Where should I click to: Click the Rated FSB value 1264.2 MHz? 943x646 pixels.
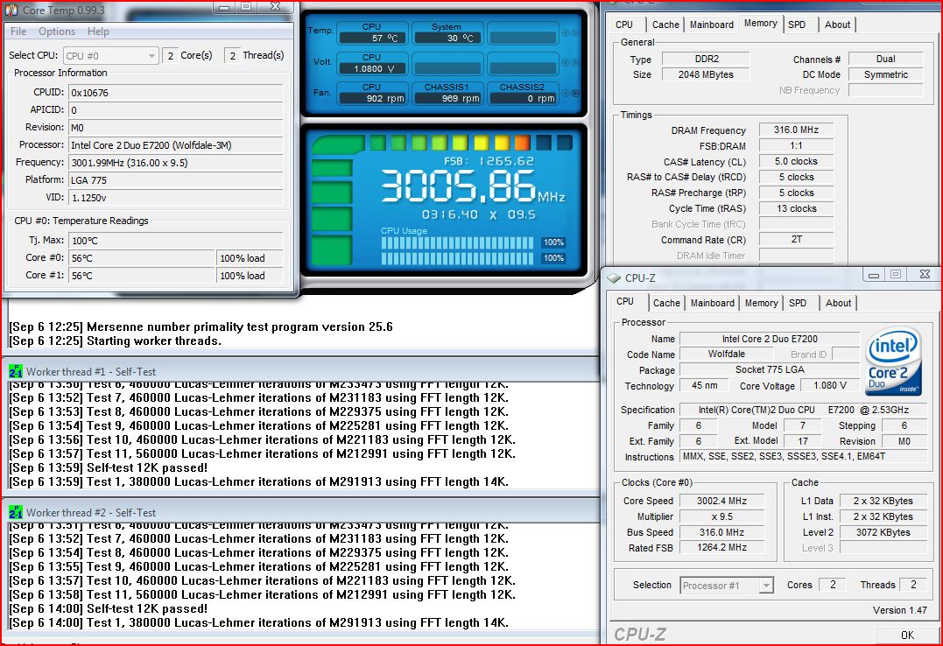pos(721,548)
